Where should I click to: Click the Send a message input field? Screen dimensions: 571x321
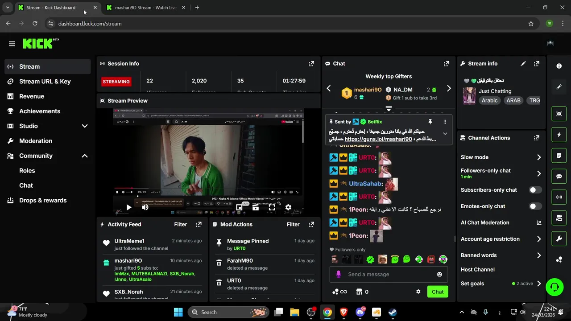(388, 275)
